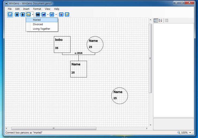Maximize the WinGeno window
The height and width of the screenshot is (138, 198).
click(182, 2)
